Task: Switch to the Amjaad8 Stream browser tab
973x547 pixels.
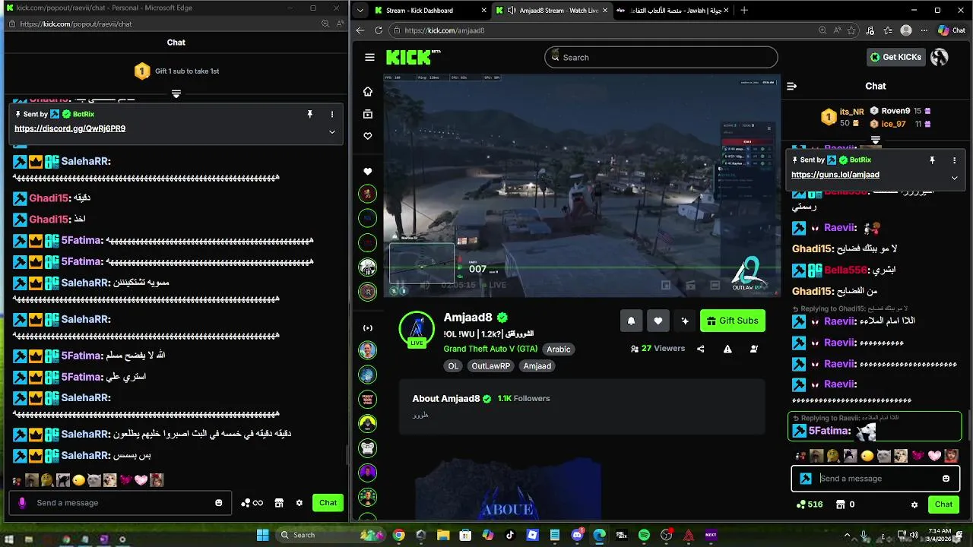Action: pos(553,11)
